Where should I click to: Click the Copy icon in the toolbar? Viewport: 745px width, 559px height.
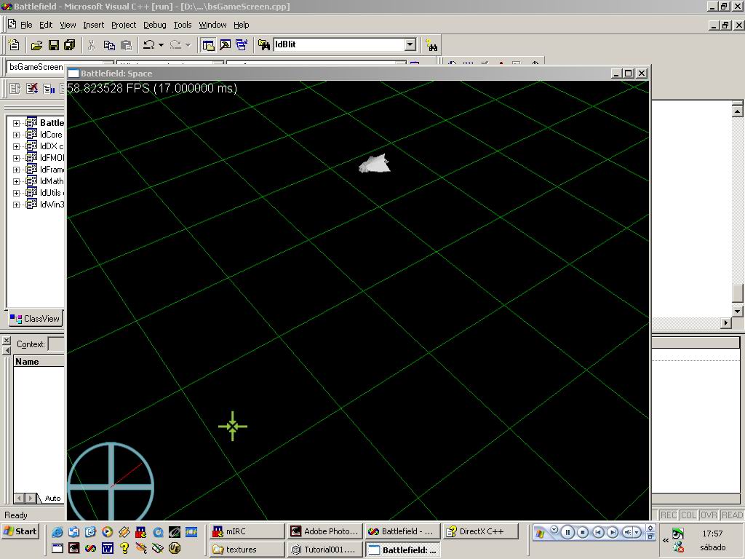tap(109, 45)
